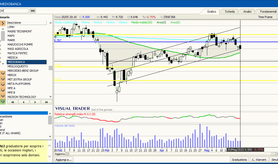Click up arrow in the yellow tip panel
Image resolution: width=278 pixels, height=164 pixels.
pyautogui.click(x=50, y=146)
